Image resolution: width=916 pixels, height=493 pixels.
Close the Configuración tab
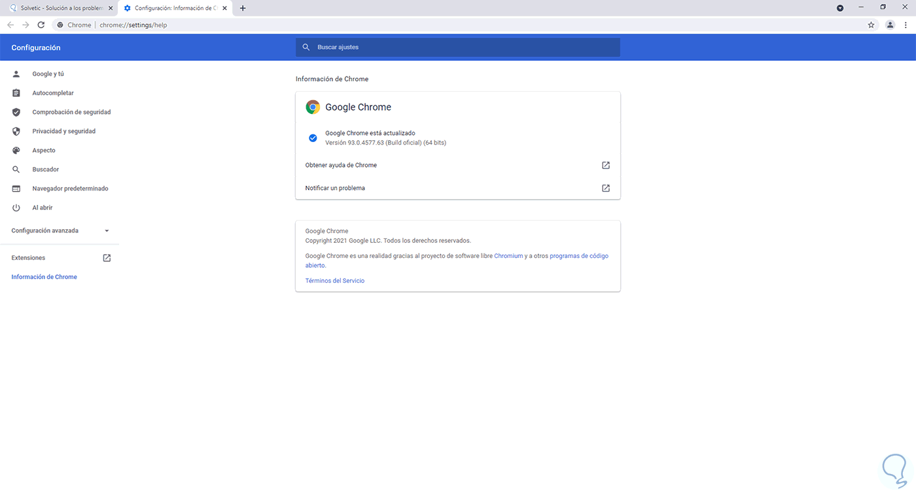(224, 8)
